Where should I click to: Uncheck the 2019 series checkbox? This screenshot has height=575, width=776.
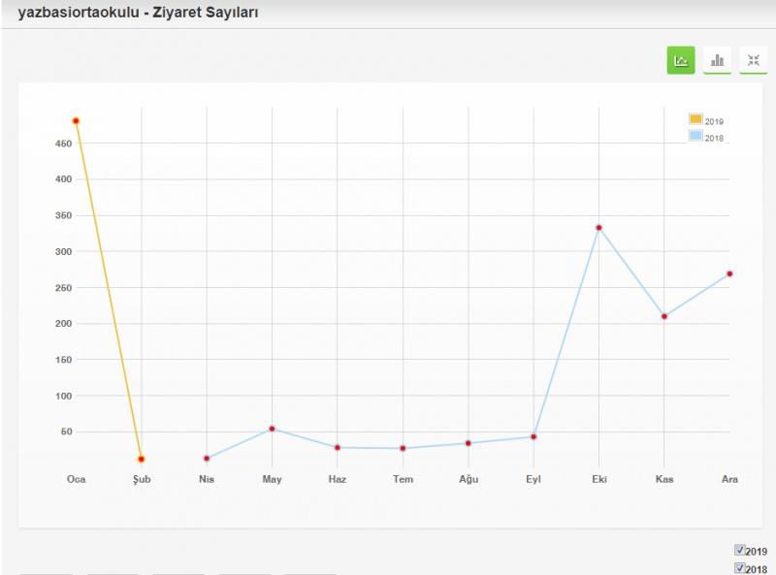click(740, 551)
